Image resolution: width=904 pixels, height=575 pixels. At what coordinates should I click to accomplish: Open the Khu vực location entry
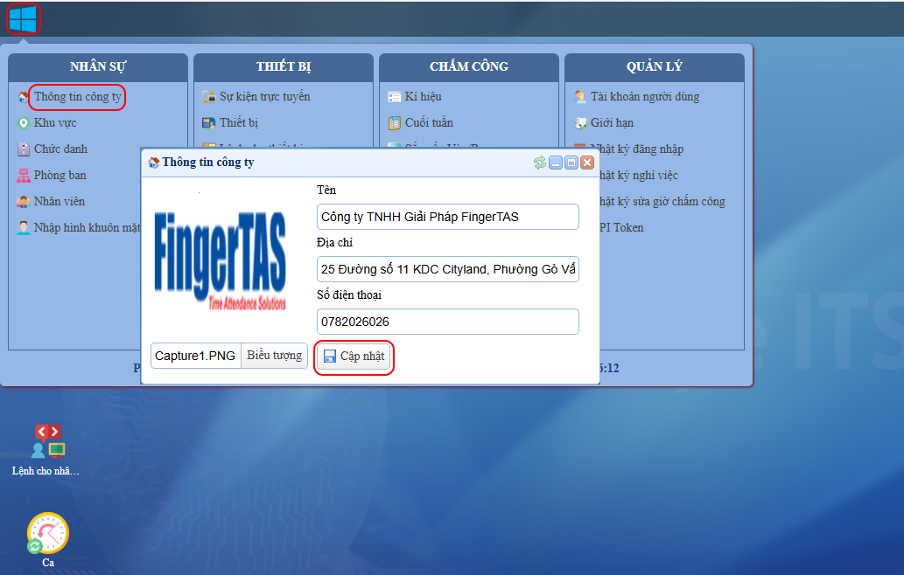click(x=54, y=122)
